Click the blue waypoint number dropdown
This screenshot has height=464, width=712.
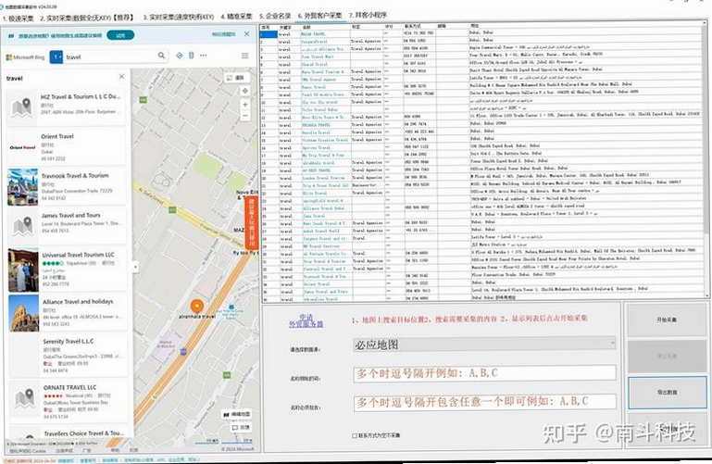[x=56, y=56]
